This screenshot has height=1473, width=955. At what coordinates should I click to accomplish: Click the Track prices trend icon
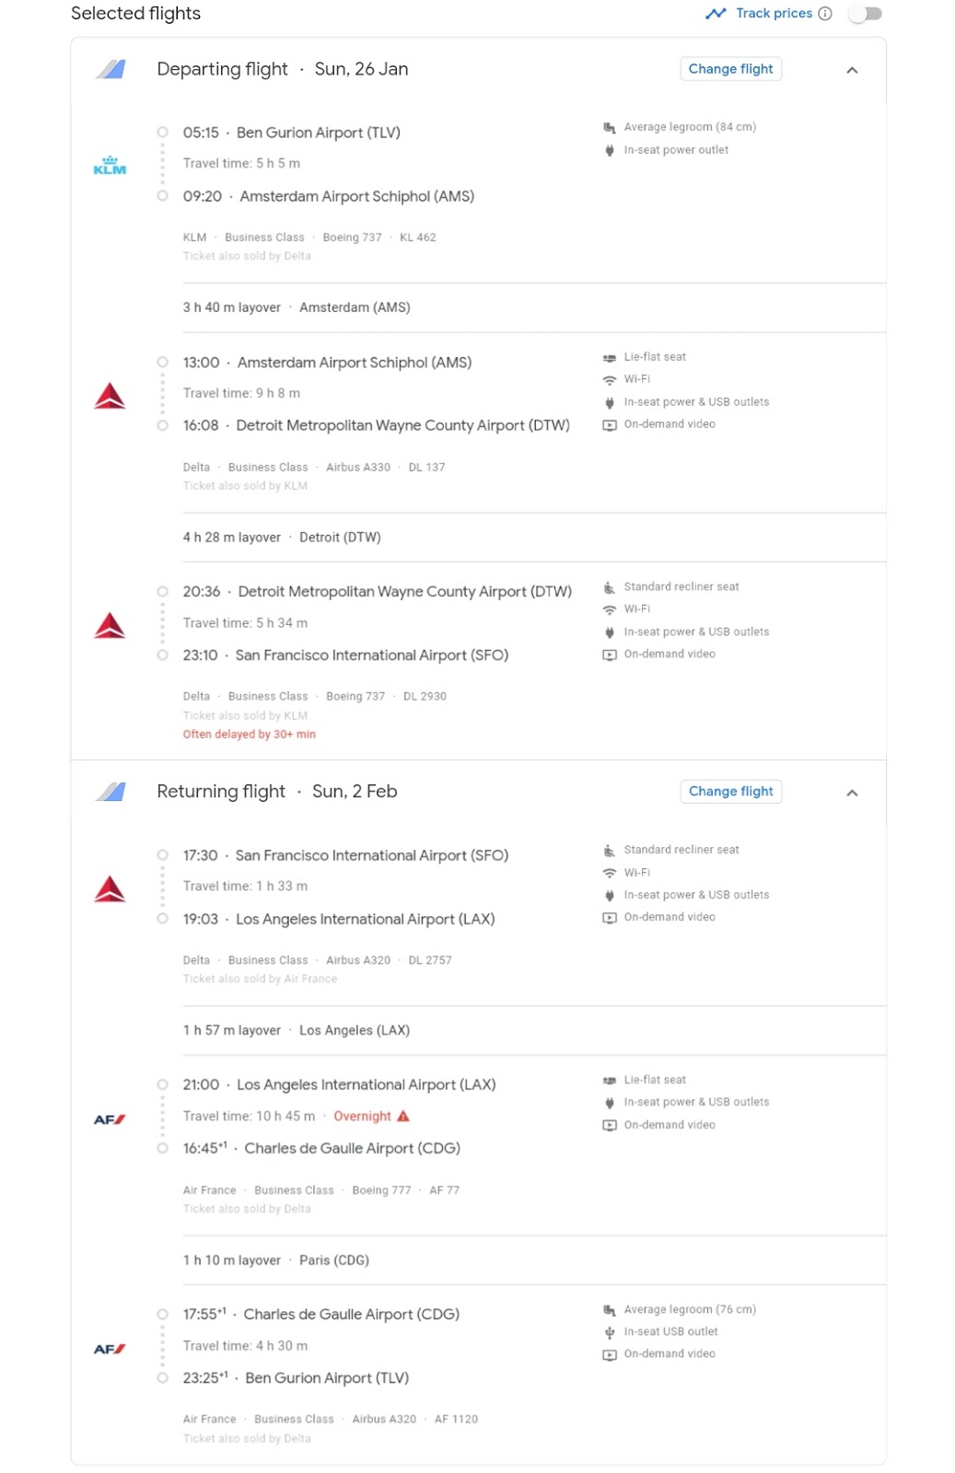[716, 14]
